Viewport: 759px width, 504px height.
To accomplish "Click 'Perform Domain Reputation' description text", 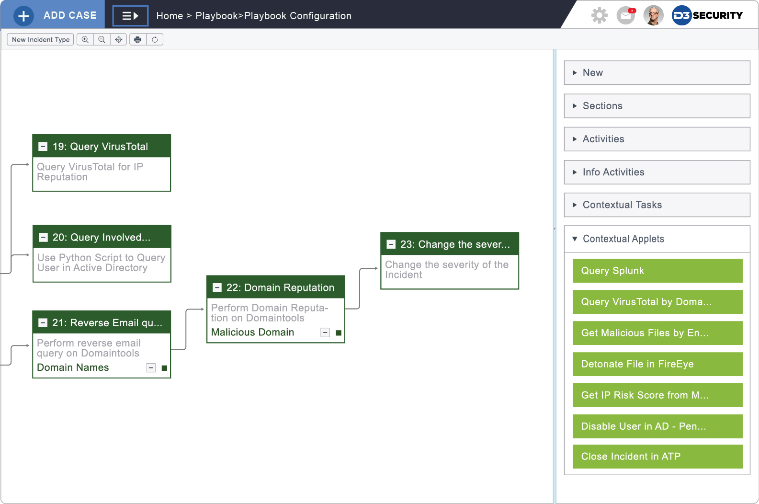I will tap(270, 313).
